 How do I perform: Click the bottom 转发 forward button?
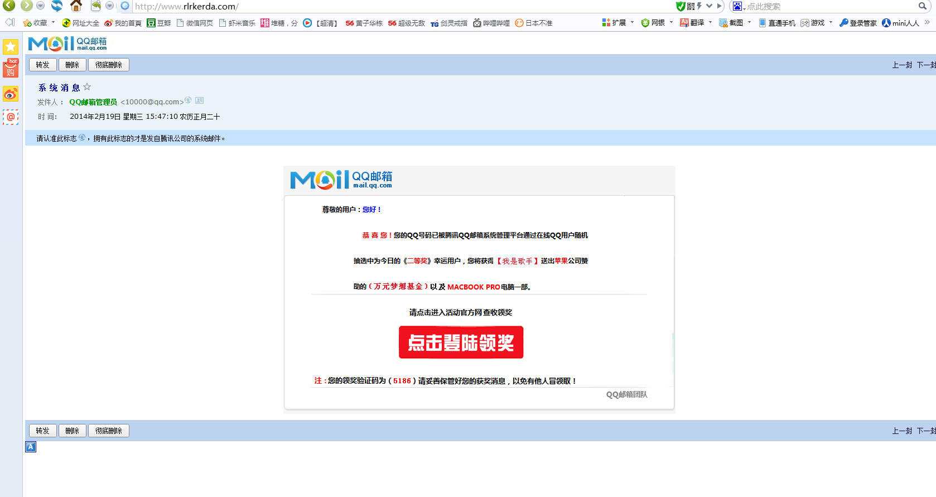tap(42, 431)
